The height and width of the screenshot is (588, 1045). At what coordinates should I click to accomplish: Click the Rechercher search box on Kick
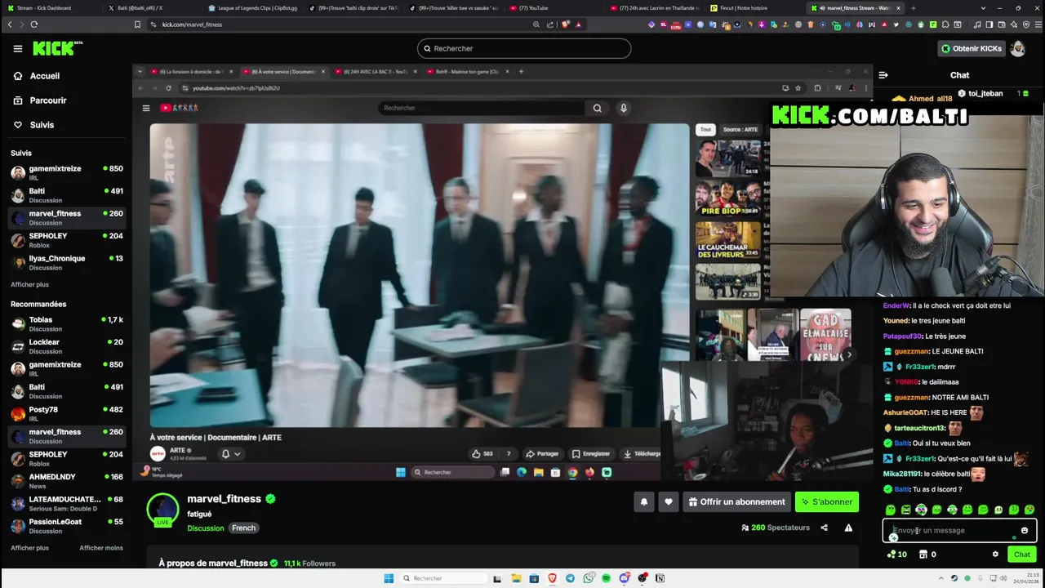click(x=524, y=48)
